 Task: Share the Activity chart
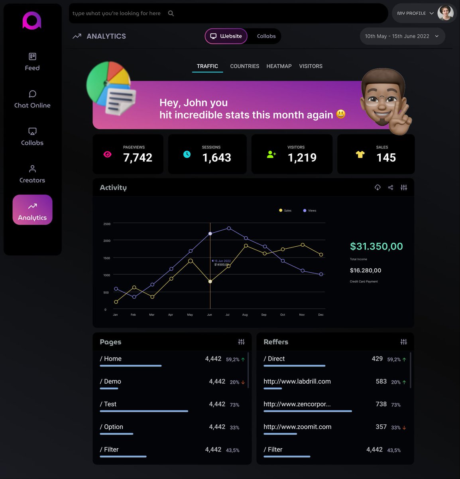click(x=391, y=188)
